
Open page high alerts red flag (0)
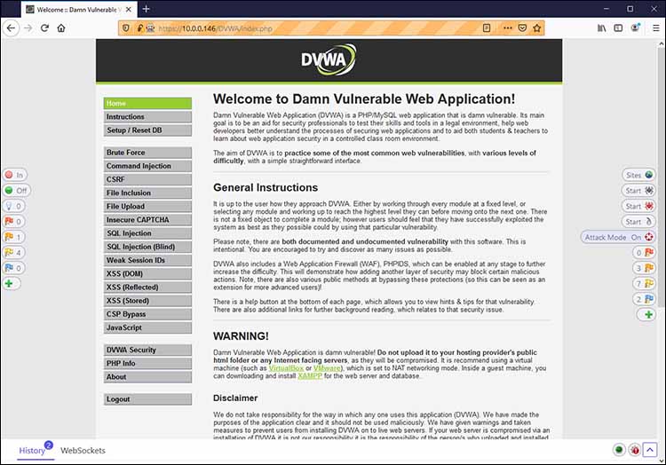point(14,222)
